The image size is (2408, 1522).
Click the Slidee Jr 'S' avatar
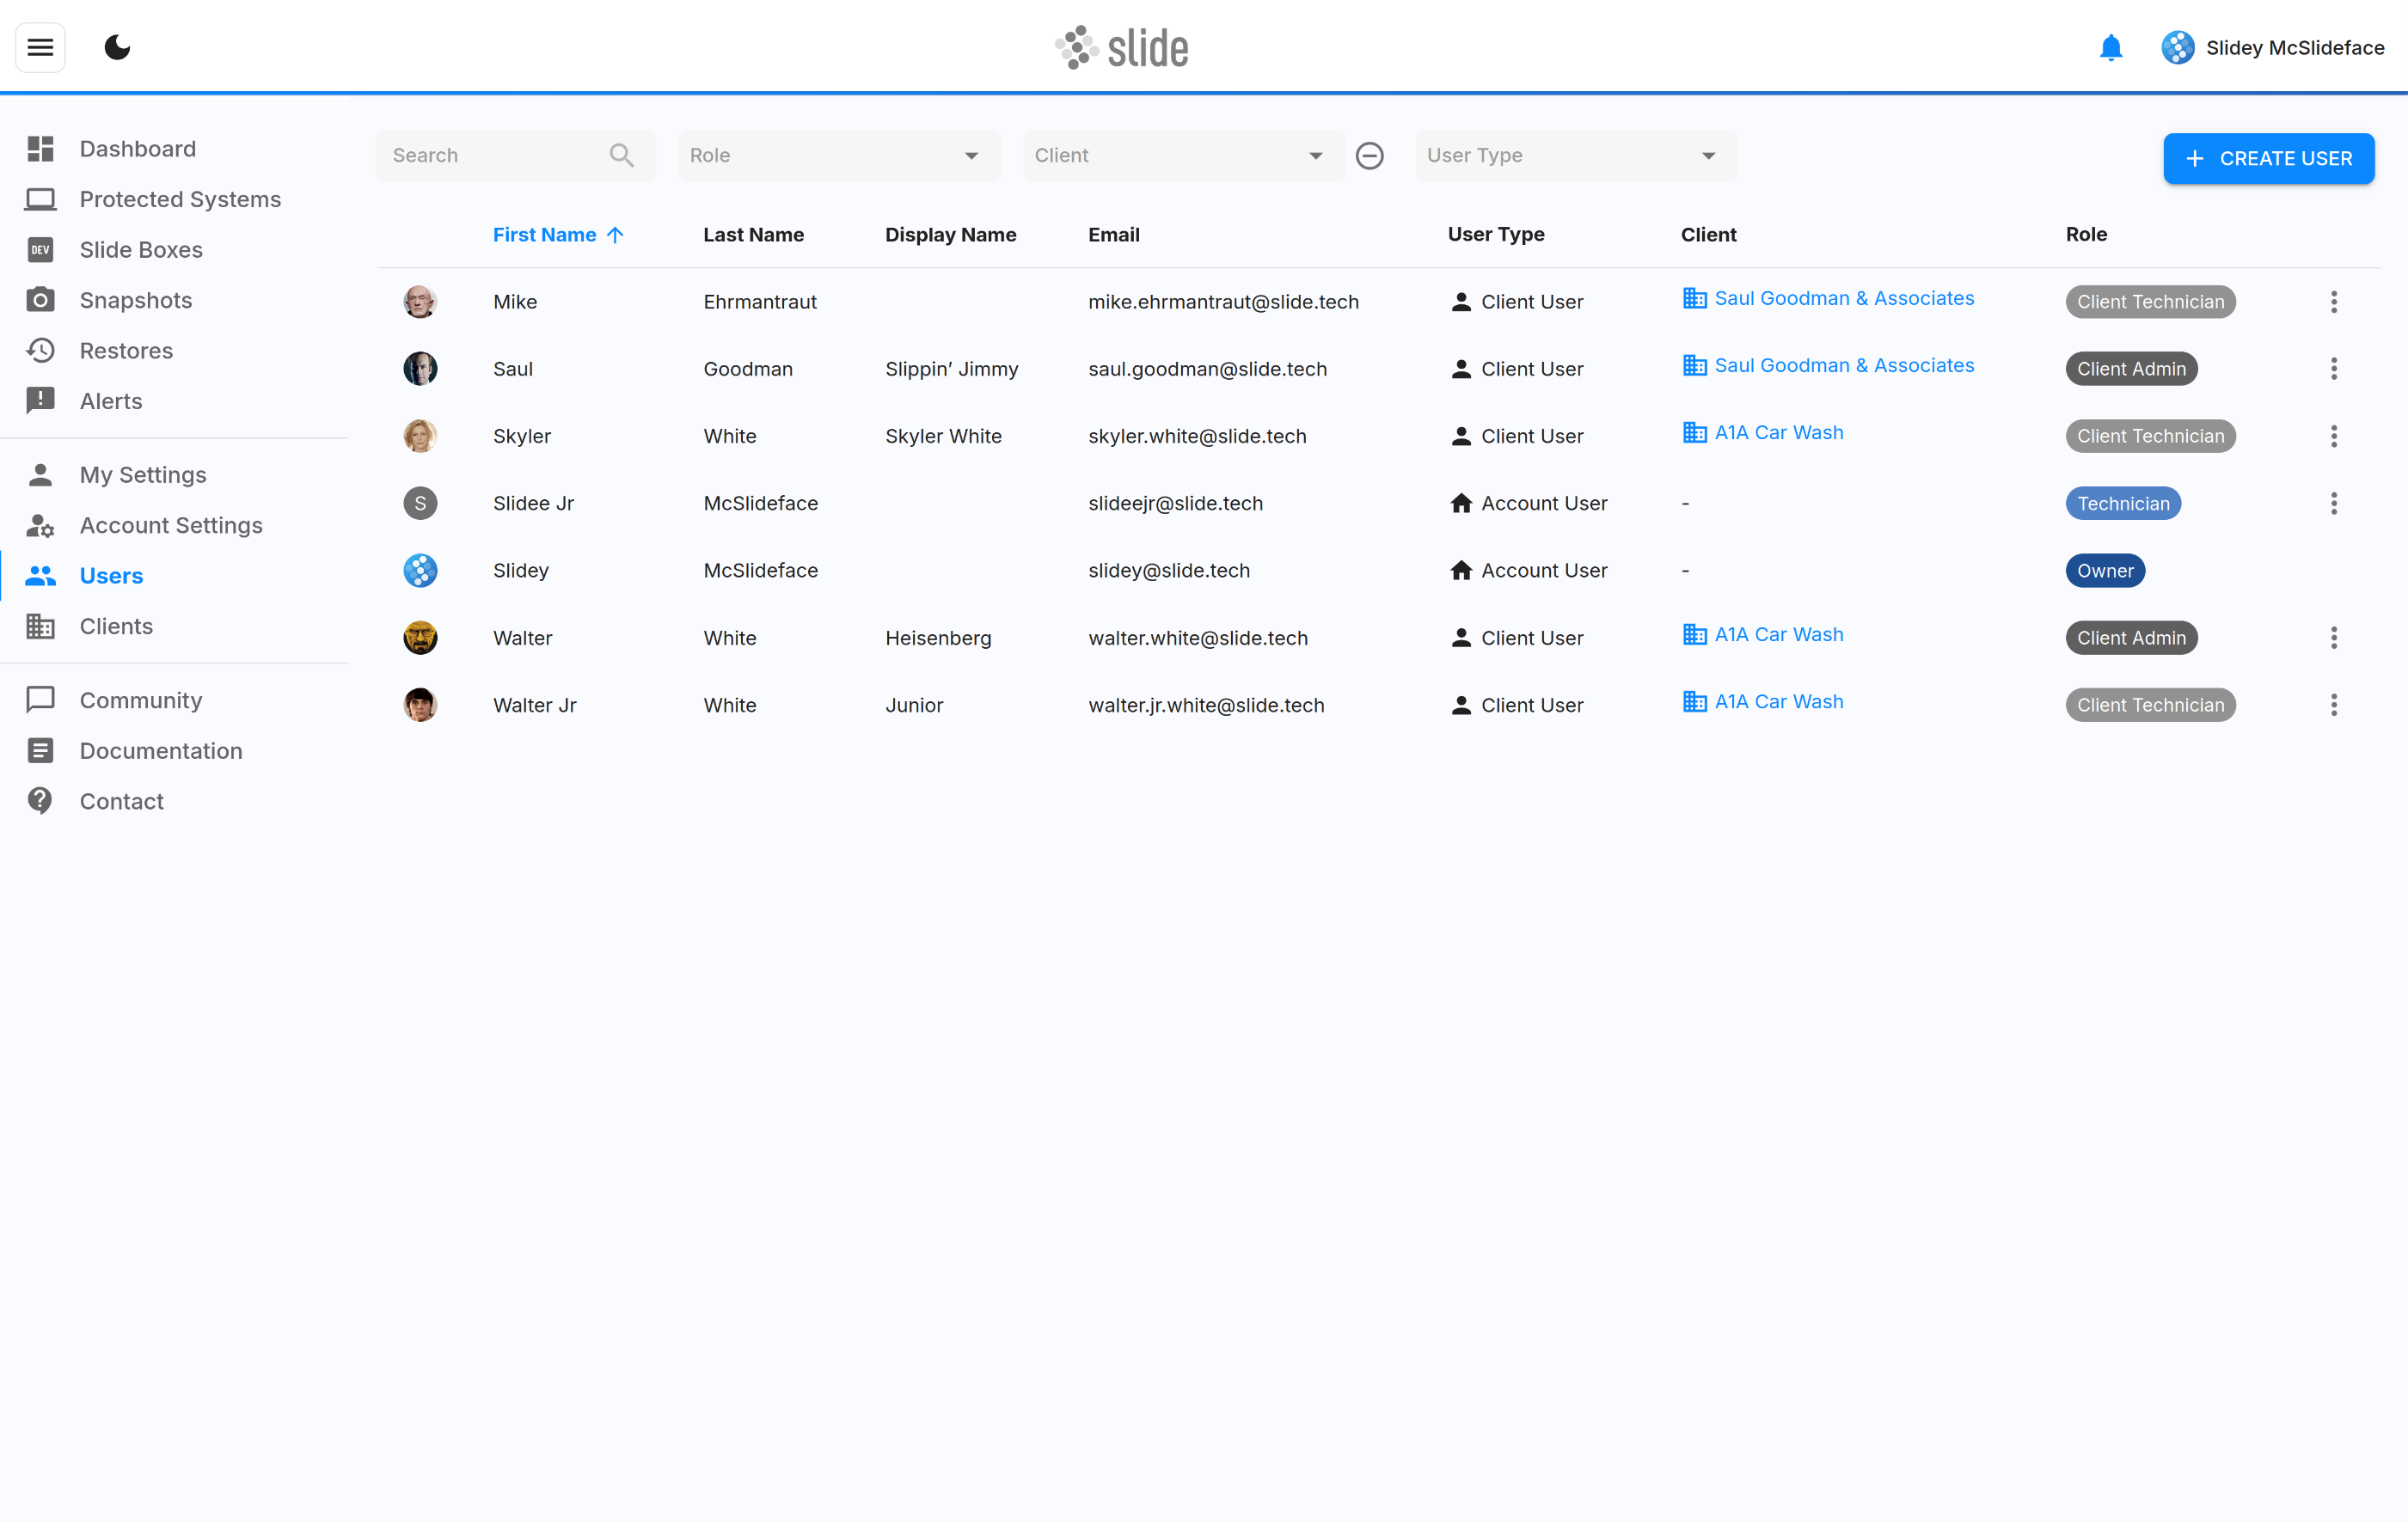[420, 504]
